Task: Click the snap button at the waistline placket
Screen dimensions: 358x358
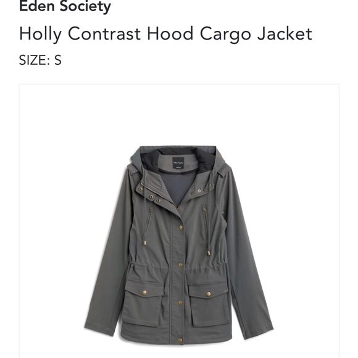Action: pos(180,265)
